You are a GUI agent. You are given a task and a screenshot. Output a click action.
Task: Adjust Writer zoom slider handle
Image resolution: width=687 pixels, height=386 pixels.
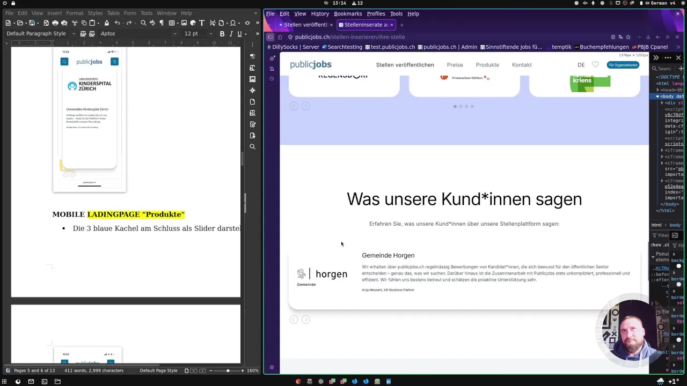[228, 370]
